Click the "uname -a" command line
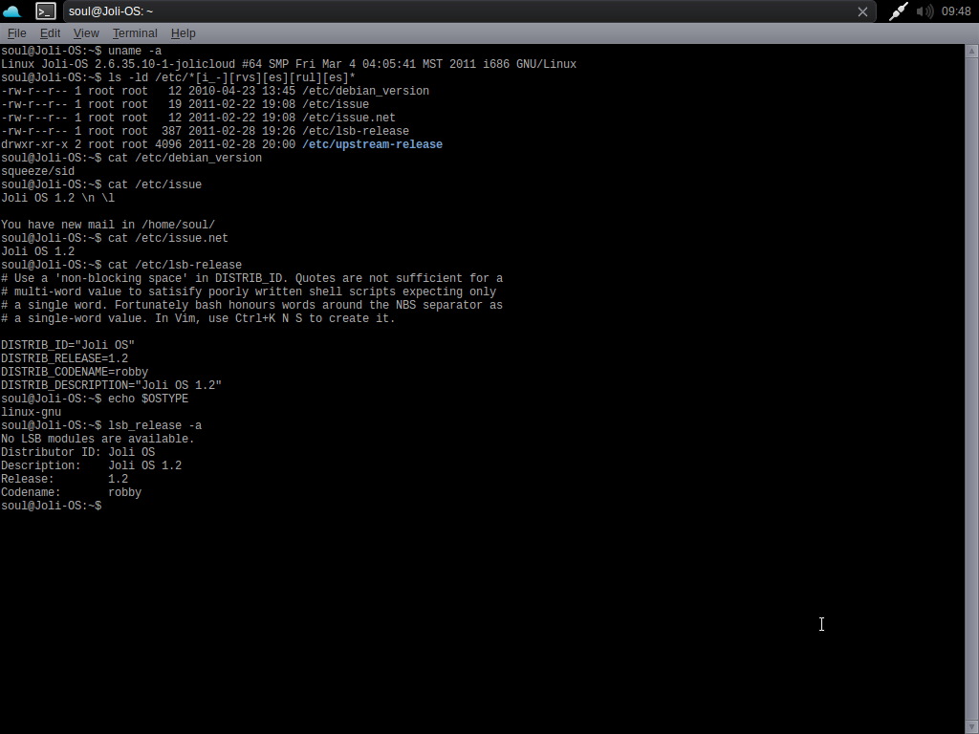 click(81, 51)
